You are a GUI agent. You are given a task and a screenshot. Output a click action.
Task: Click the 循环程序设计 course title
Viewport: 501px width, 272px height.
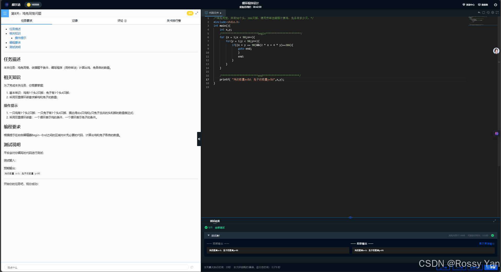pos(250,3)
